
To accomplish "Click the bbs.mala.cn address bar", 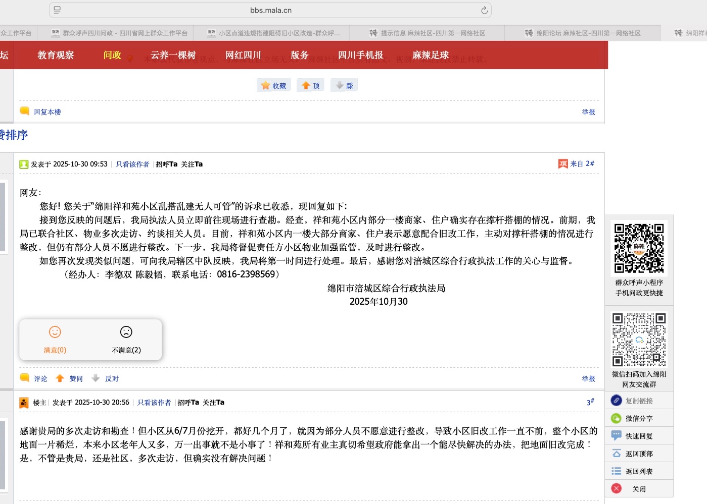I will 270,10.
